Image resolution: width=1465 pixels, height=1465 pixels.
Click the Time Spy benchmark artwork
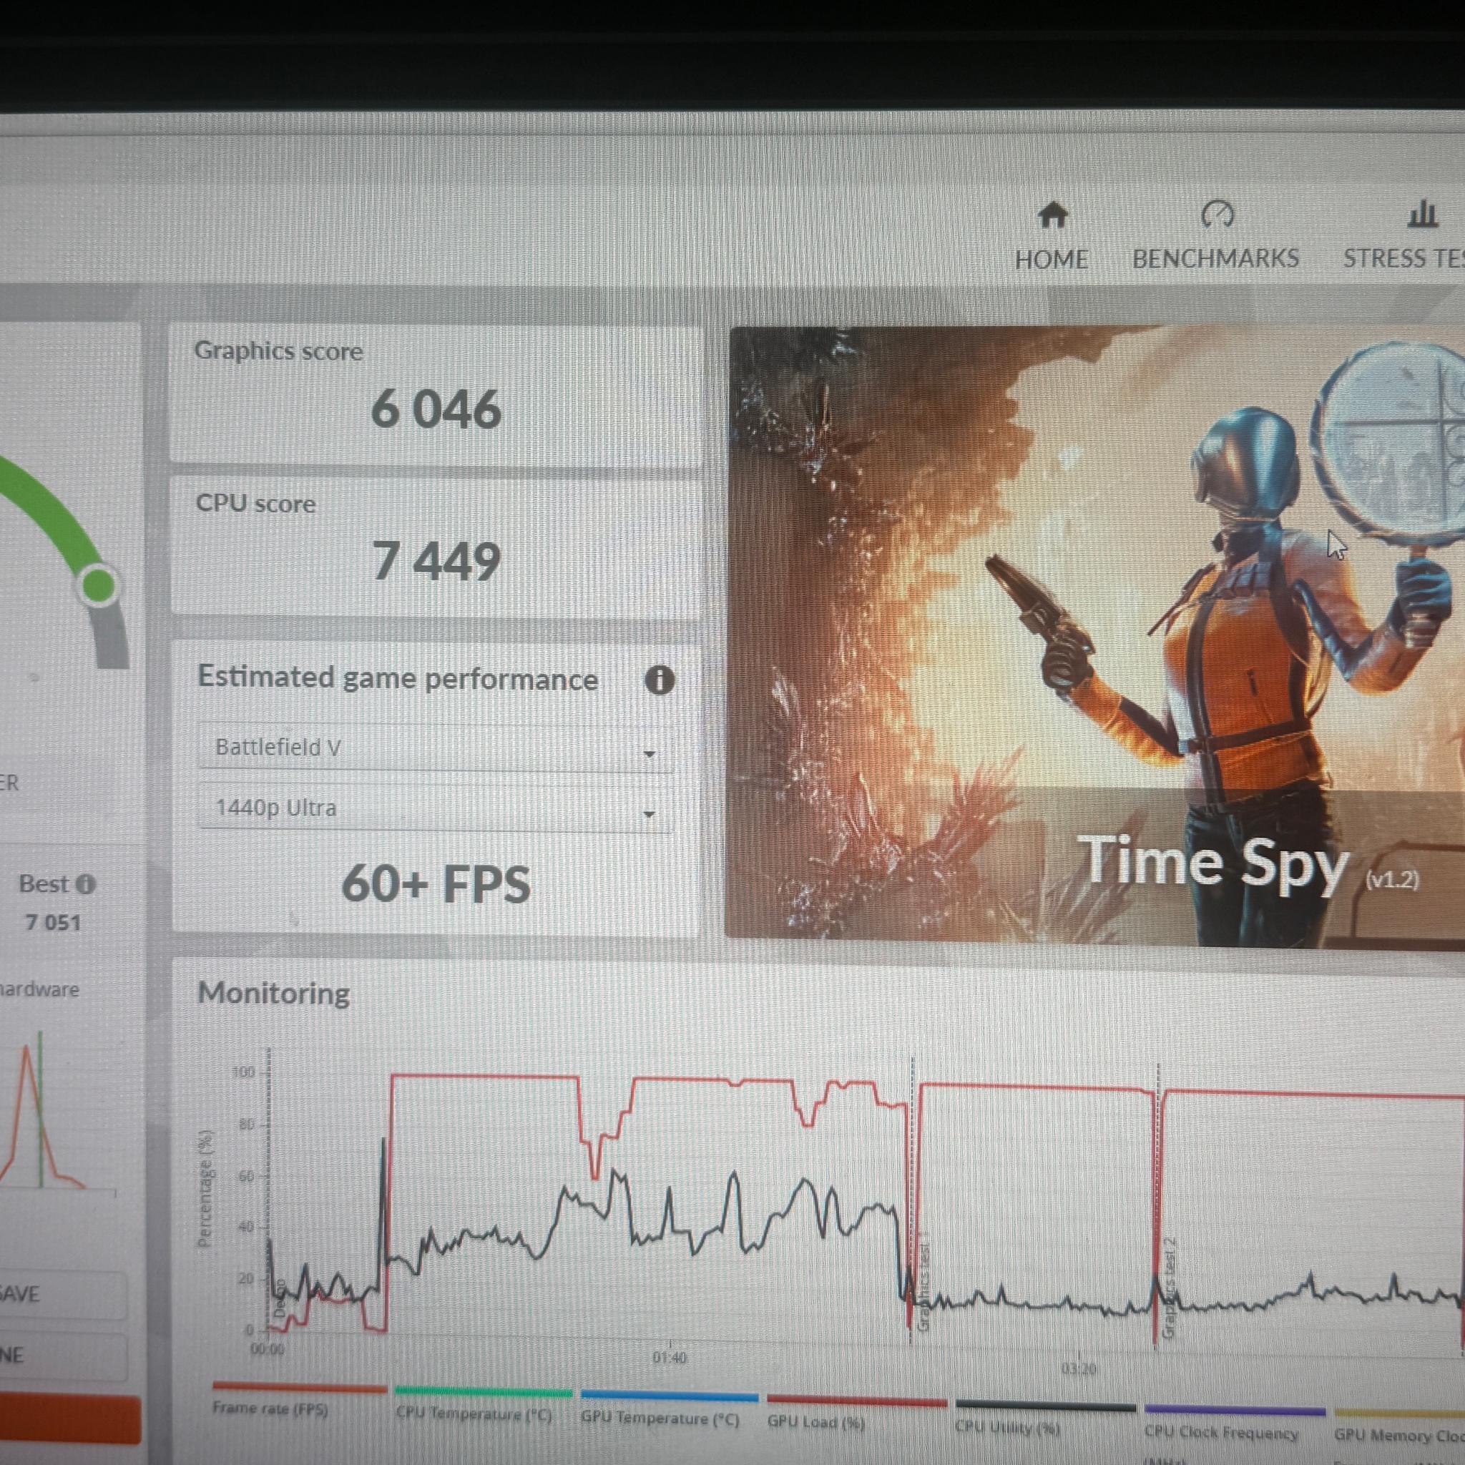(x=1095, y=636)
